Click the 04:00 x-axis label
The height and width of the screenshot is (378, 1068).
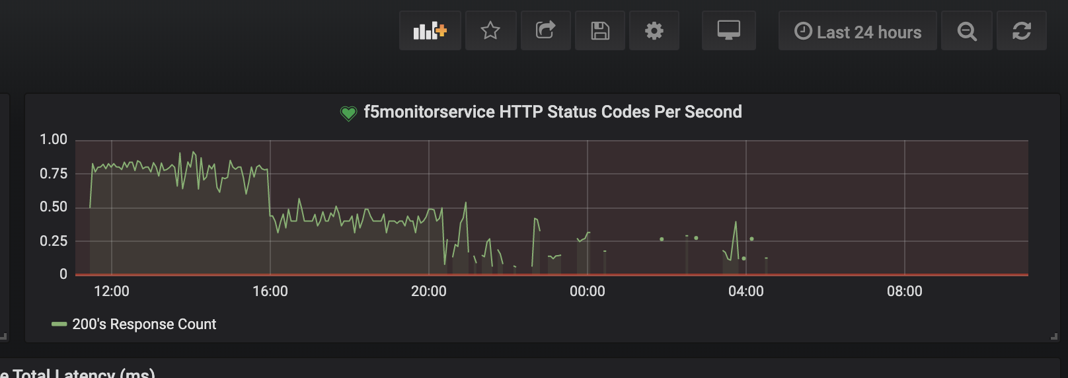[746, 291]
